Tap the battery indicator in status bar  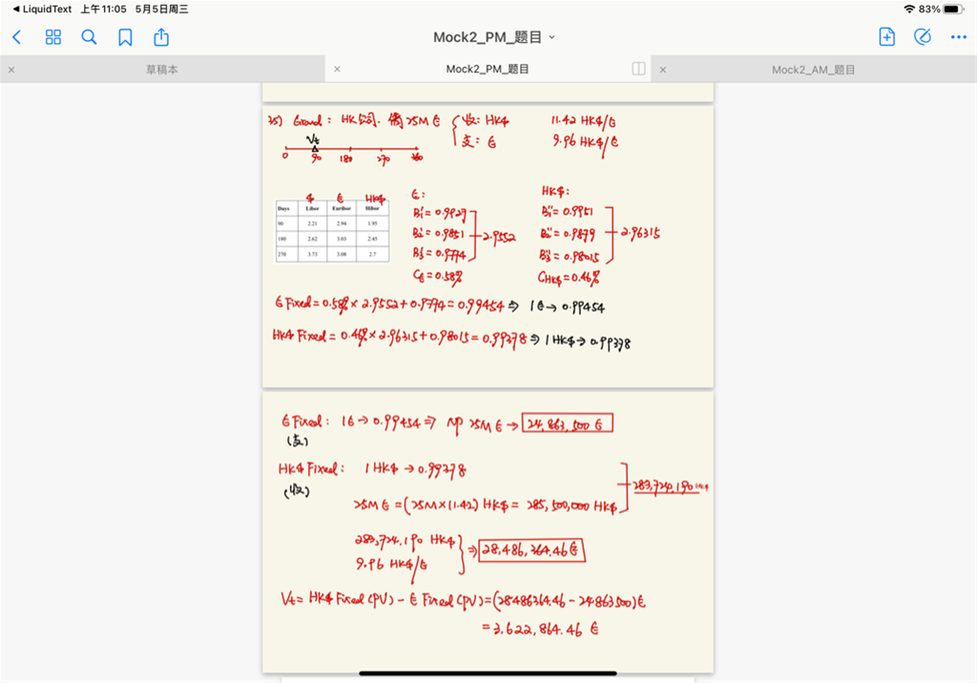coord(952,9)
